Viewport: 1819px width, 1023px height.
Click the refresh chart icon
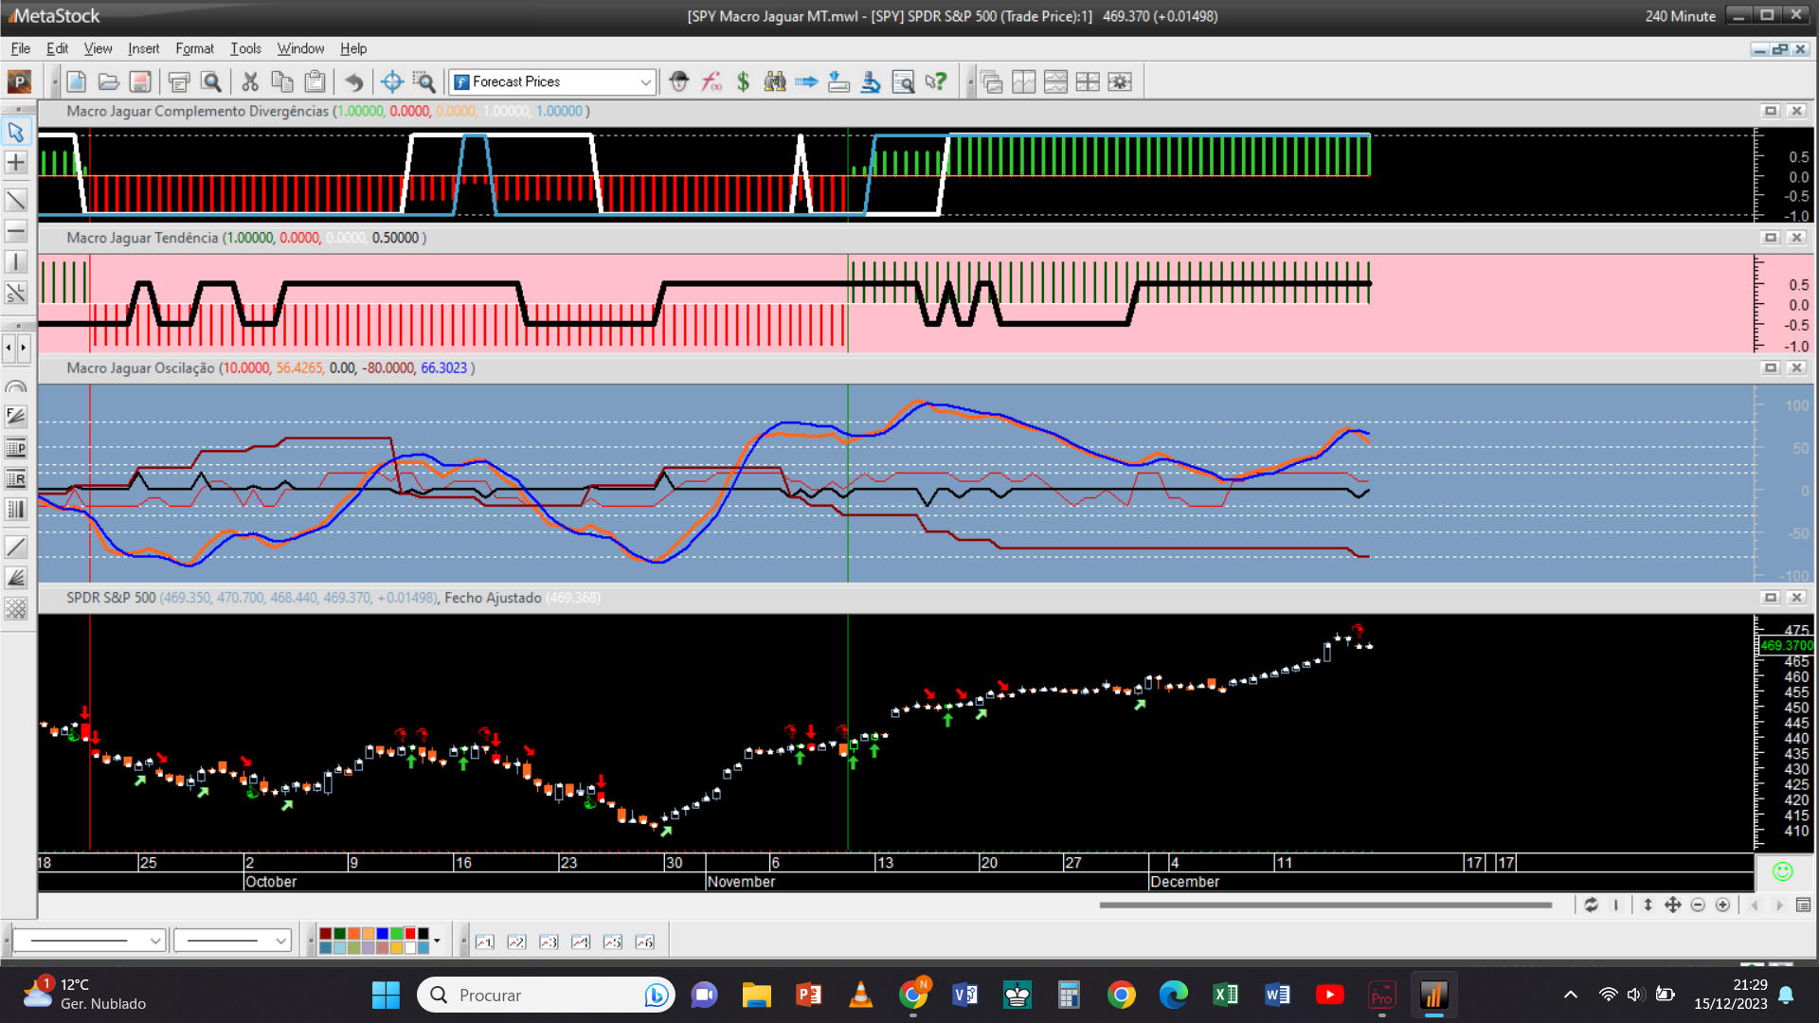tap(1591, 906)
